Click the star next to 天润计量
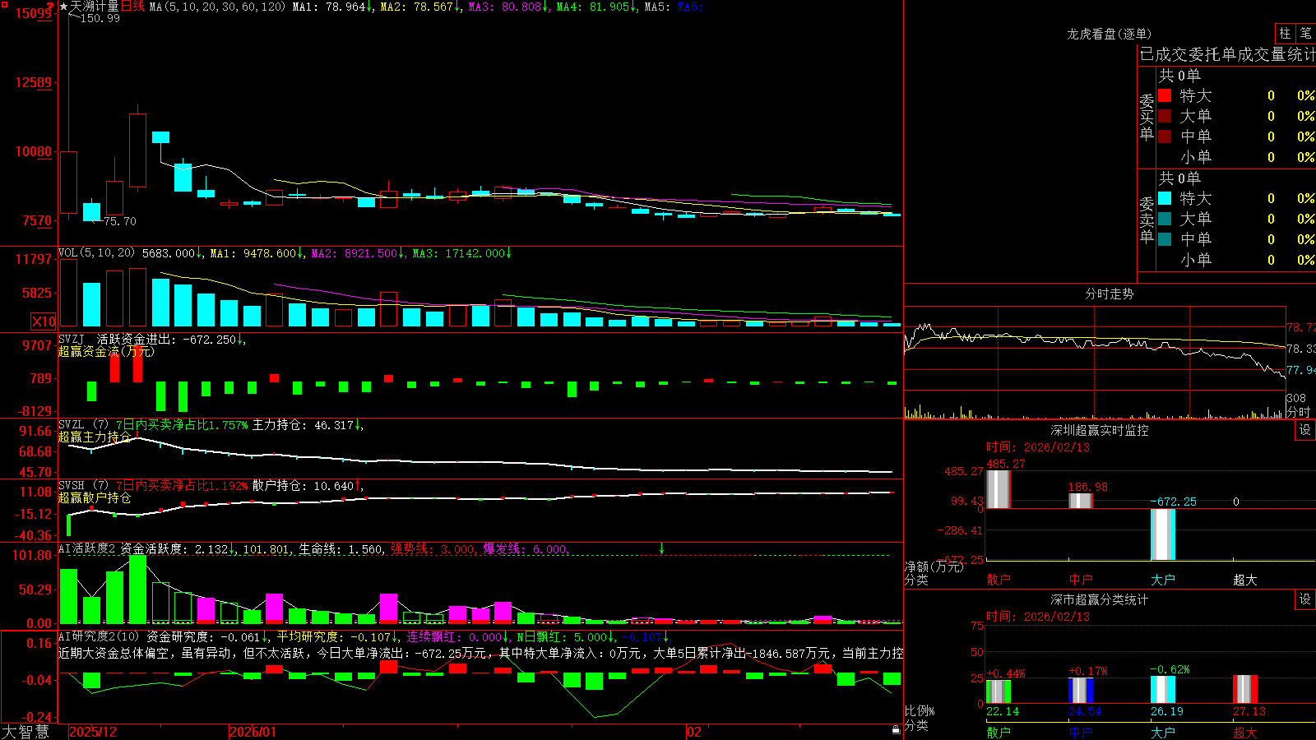 tap(64, 7)
